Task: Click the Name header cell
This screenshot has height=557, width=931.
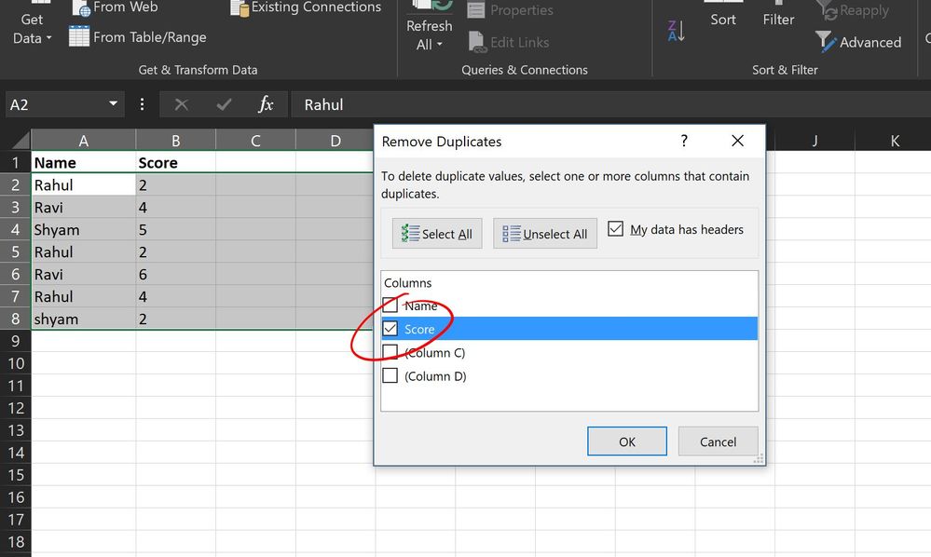Action: pyautogui.click(x=83, y=162)
